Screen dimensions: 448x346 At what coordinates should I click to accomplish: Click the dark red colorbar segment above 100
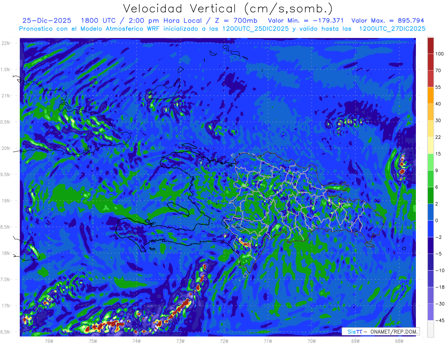[430, 46]
